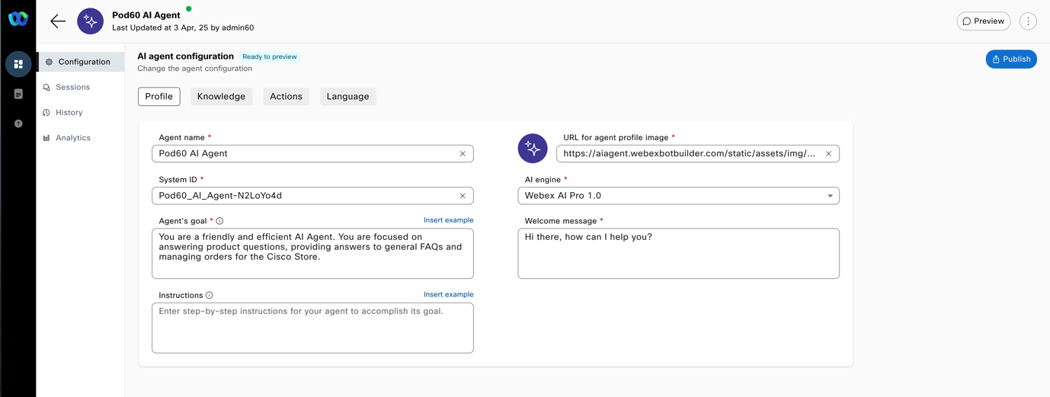Clear the Agent name field
This screenshot has width=1050, height=397.
[x=463, y=154]
